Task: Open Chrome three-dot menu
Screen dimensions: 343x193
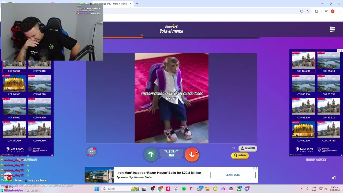Action: pos(339,11)
